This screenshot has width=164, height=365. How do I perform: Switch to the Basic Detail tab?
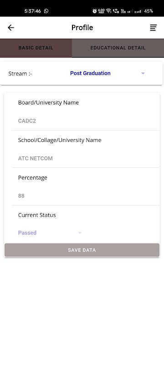click(36, 48)
